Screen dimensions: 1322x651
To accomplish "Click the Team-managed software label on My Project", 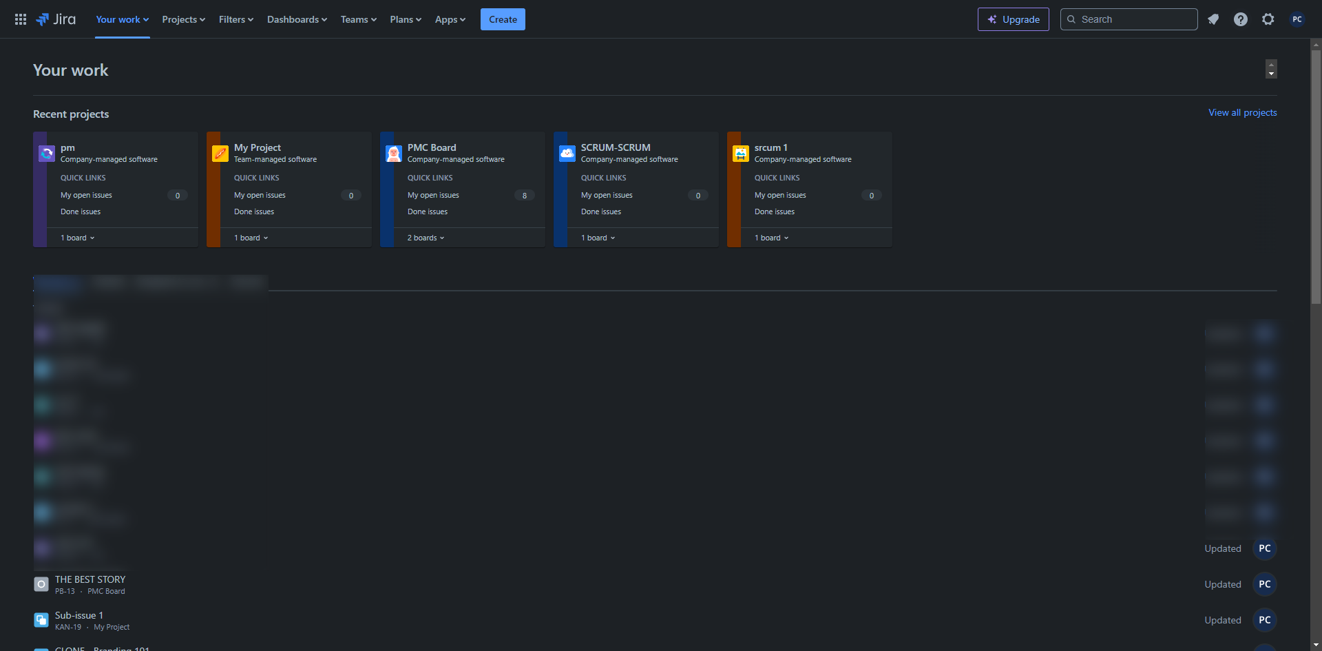I will pos(275,159).
